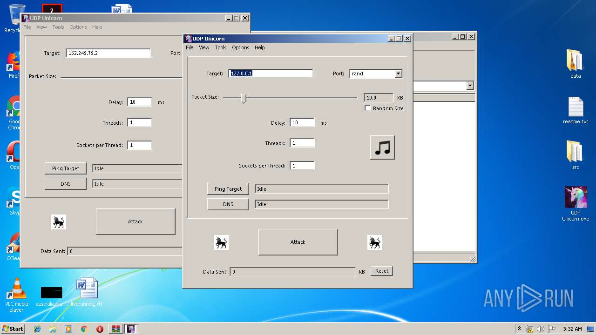Click Data Sent field in front window
Screen dimensions: 596x335
coord(293,272)
